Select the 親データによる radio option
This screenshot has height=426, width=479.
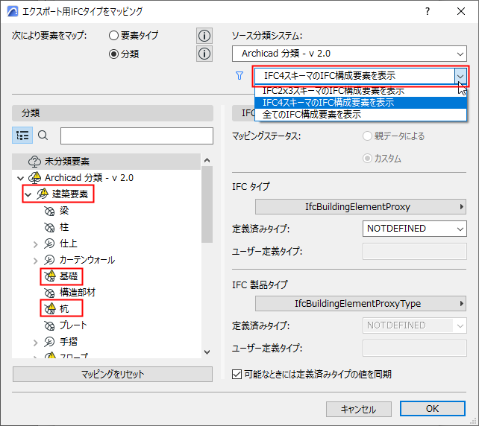[x=367, y=136]
